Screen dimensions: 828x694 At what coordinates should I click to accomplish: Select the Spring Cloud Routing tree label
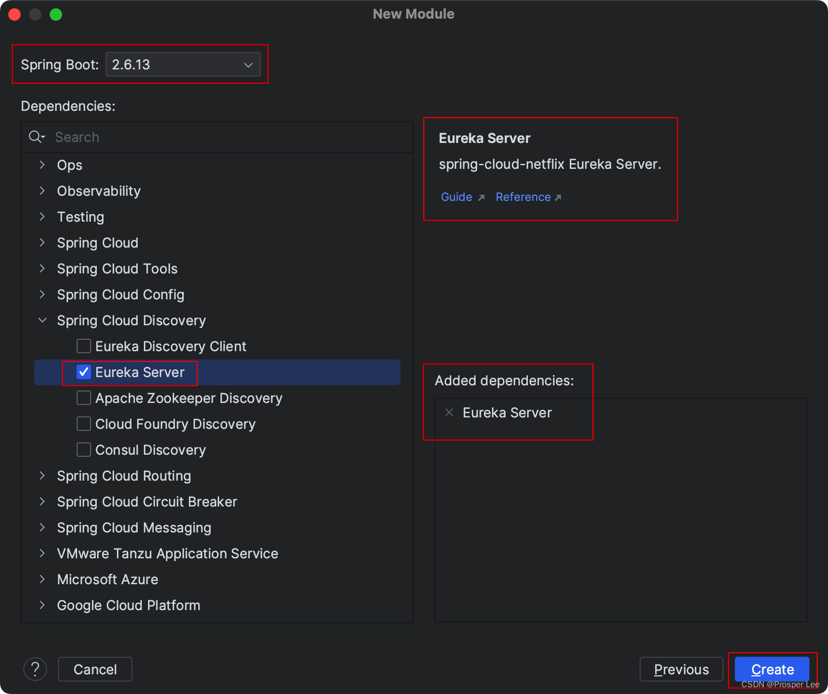coord(124,476)
